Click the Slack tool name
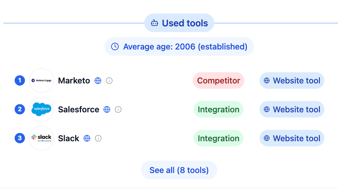The height and width of the screenshot is (190, 338). [69, 138]
